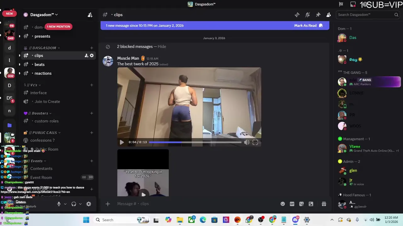
Task: Toggle channel notification settings bell icon
Action: (308, 15)
